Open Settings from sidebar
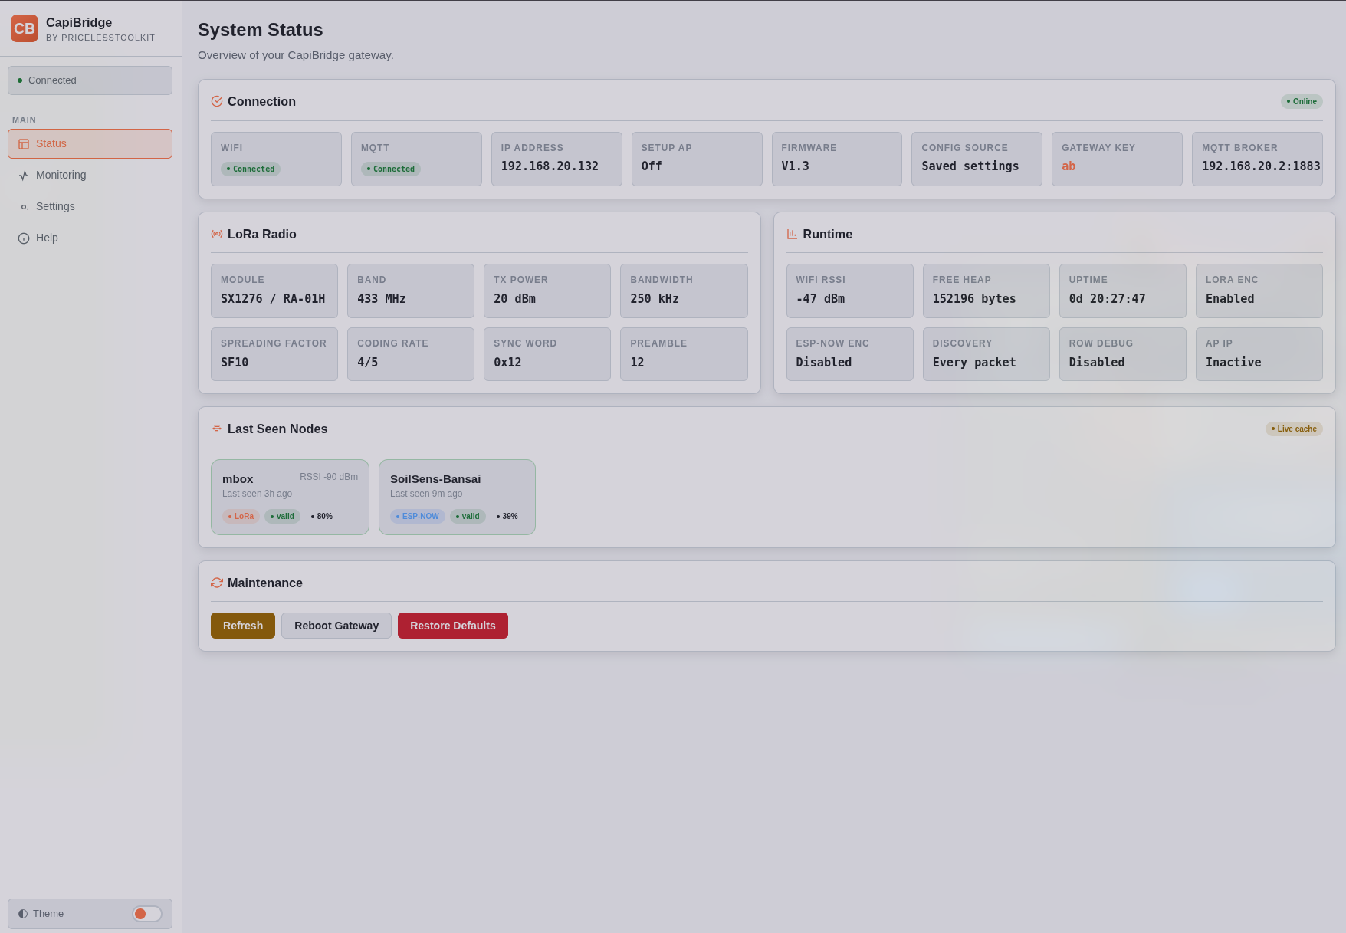 pyautogui.click(x=90, y=206)
